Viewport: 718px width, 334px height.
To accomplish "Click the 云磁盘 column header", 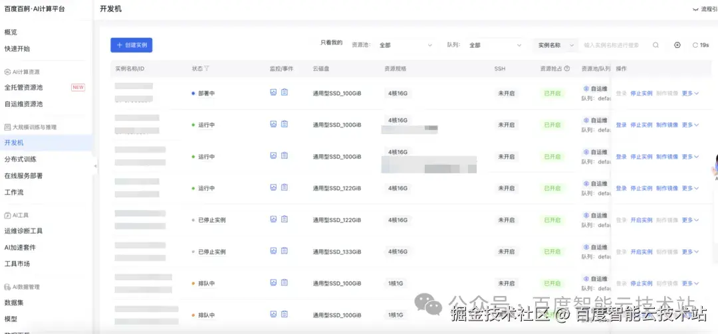I will pyautogui.click(x=321, y=68).
